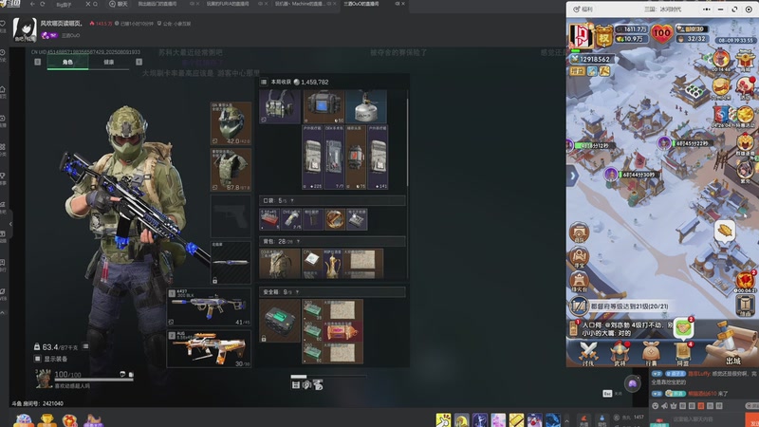This screenshot has width=759, height=427.
Task: Click the search icon next to Big胡子 field
Action: tap(96, 4)
